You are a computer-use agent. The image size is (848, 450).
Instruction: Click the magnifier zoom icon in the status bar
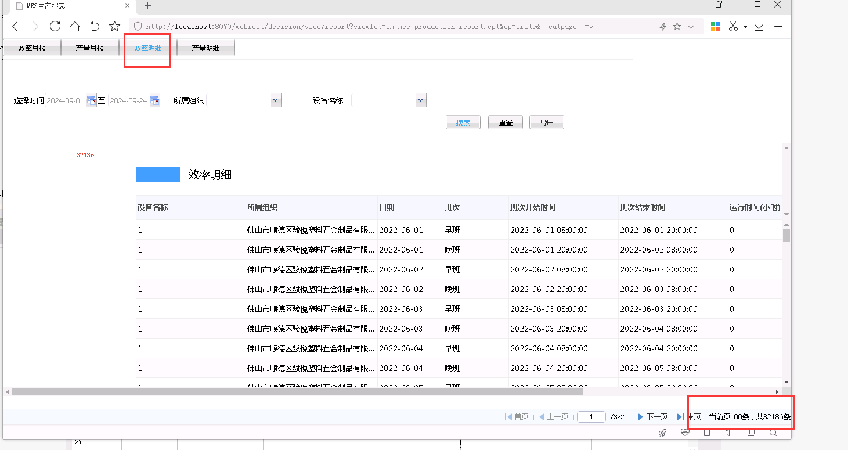click(773, 433)
